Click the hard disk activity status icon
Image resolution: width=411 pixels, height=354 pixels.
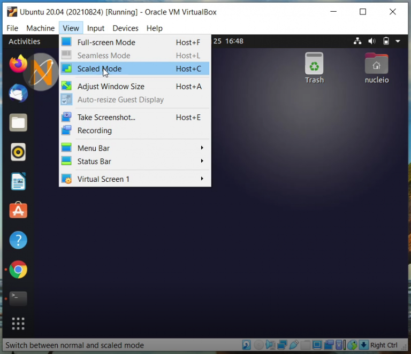(x=246, y=345)
